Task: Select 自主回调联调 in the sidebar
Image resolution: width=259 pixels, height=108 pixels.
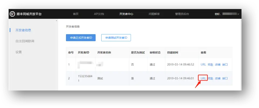Action: pos(25,41)
